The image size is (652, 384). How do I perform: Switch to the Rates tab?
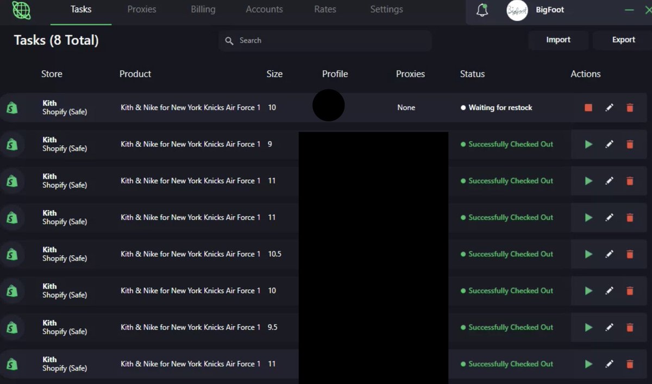coord(325,9)
